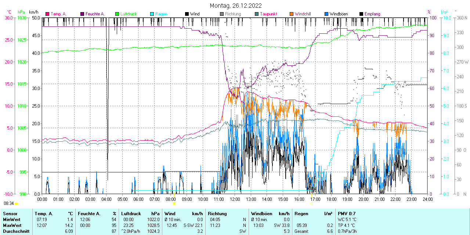Click the Taupunkt legend label
The width and height of the screenshot is (470, 235).
pyautogui.click(x=268, y=14)
